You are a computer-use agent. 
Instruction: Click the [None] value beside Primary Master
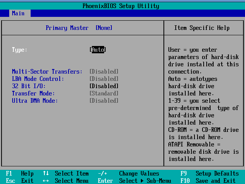pyautogui.click(x=104, y=28)
